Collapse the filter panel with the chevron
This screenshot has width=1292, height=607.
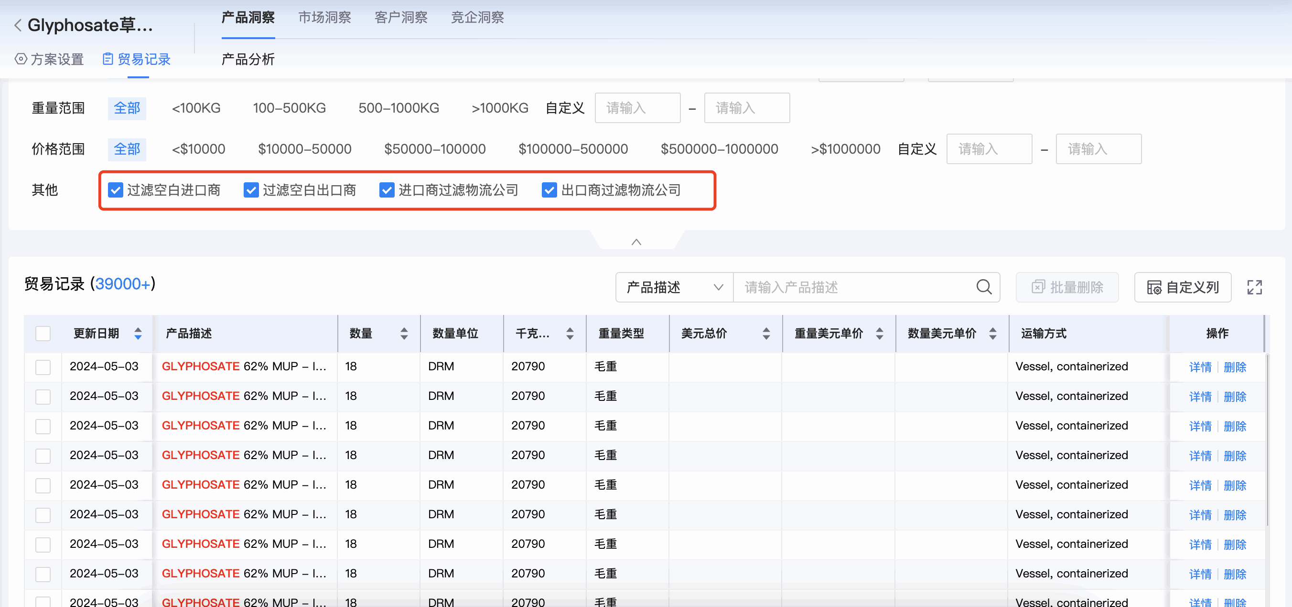click(636, 242)
